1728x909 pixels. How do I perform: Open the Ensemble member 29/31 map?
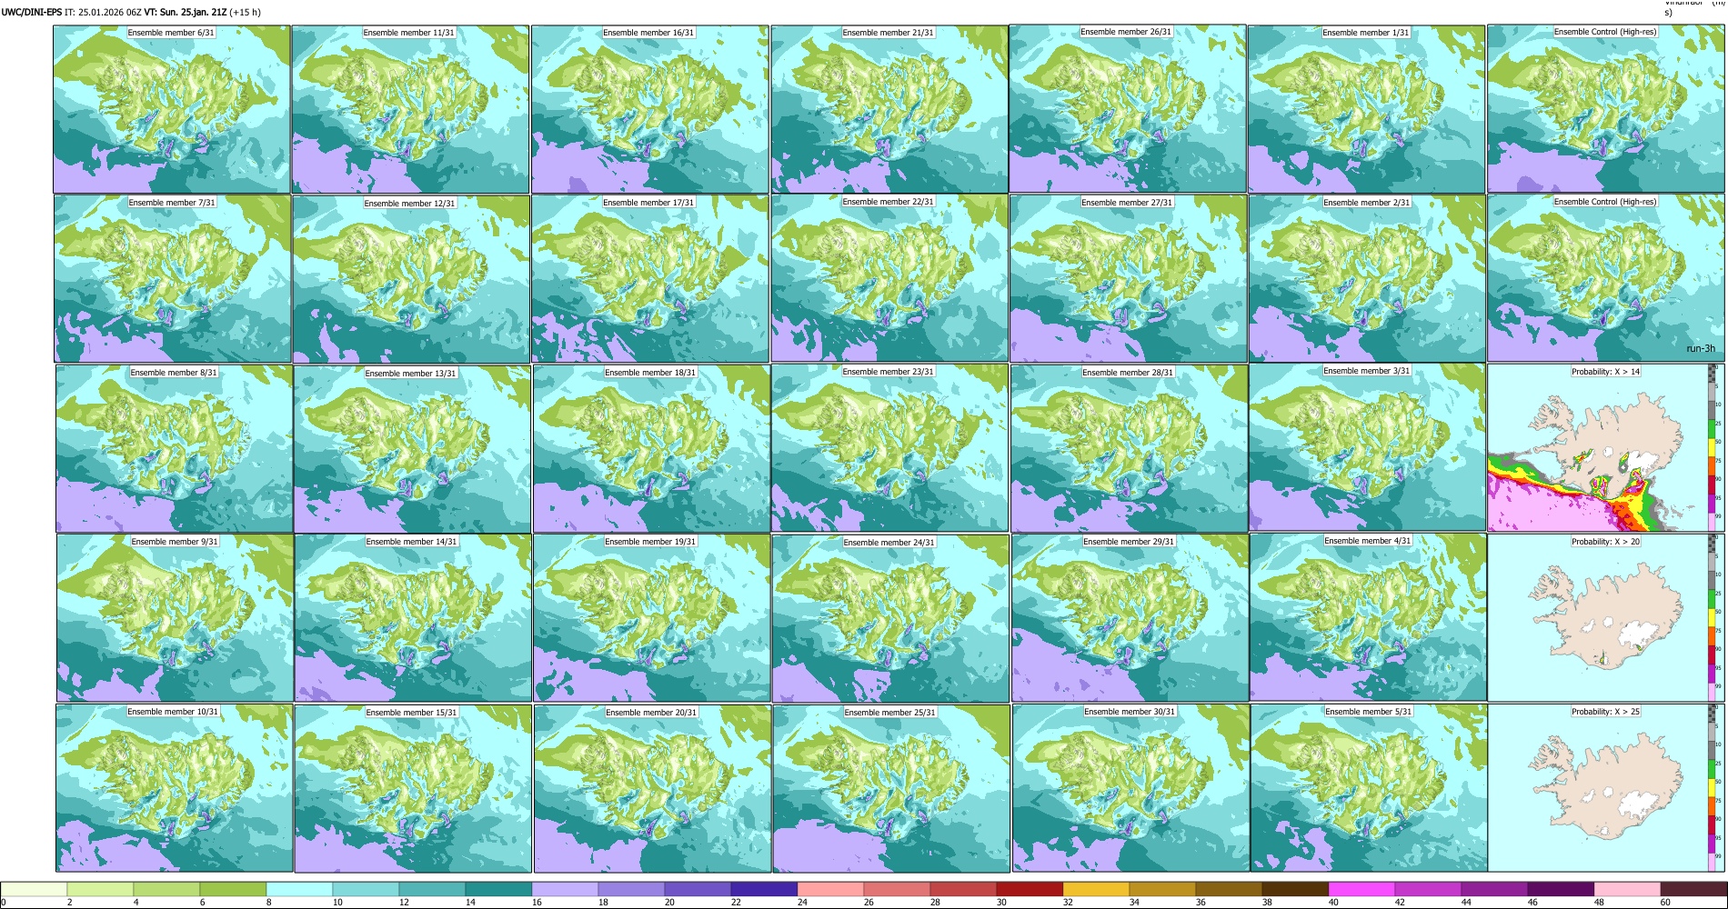[x=1130, y=617]
